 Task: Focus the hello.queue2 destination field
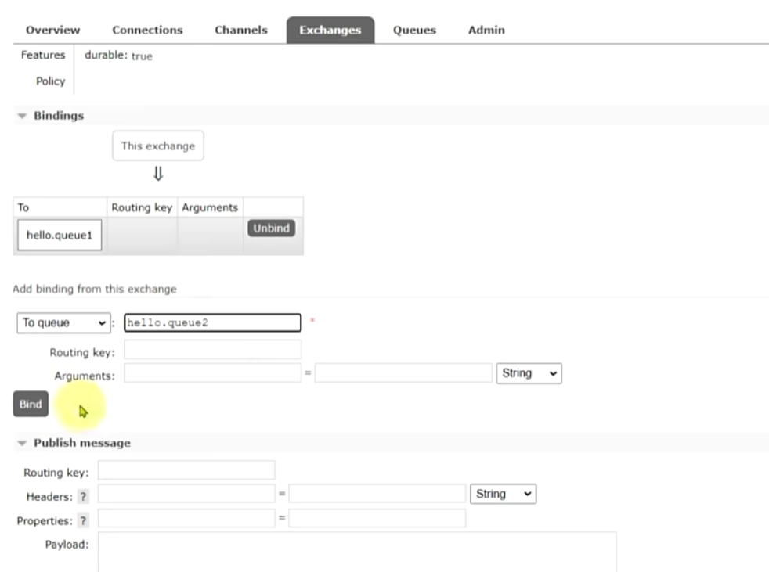[212, 322]
